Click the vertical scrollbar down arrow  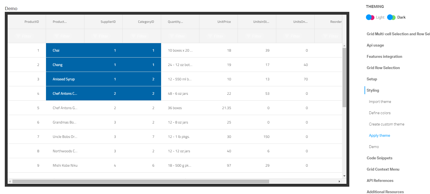pos(344,175)
